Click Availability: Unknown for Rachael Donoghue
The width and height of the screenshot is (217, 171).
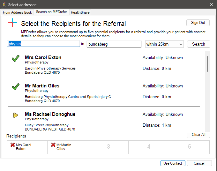pyautogui.click(x=163, y=115)
